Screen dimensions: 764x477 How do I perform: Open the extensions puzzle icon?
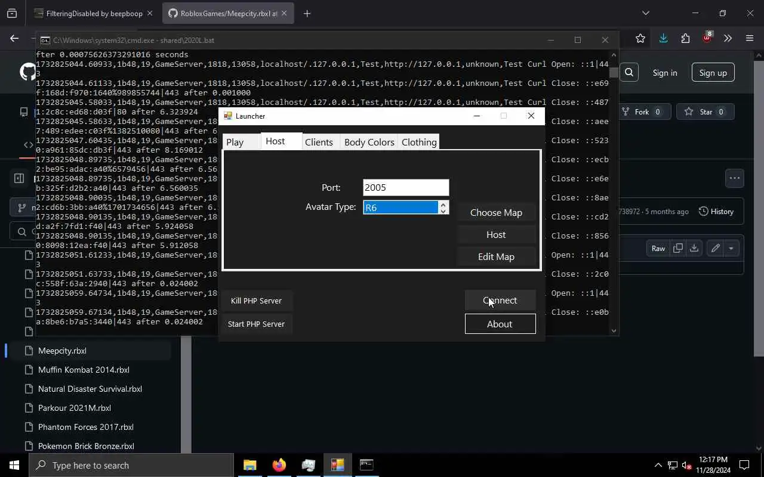[x=685, y=38]
